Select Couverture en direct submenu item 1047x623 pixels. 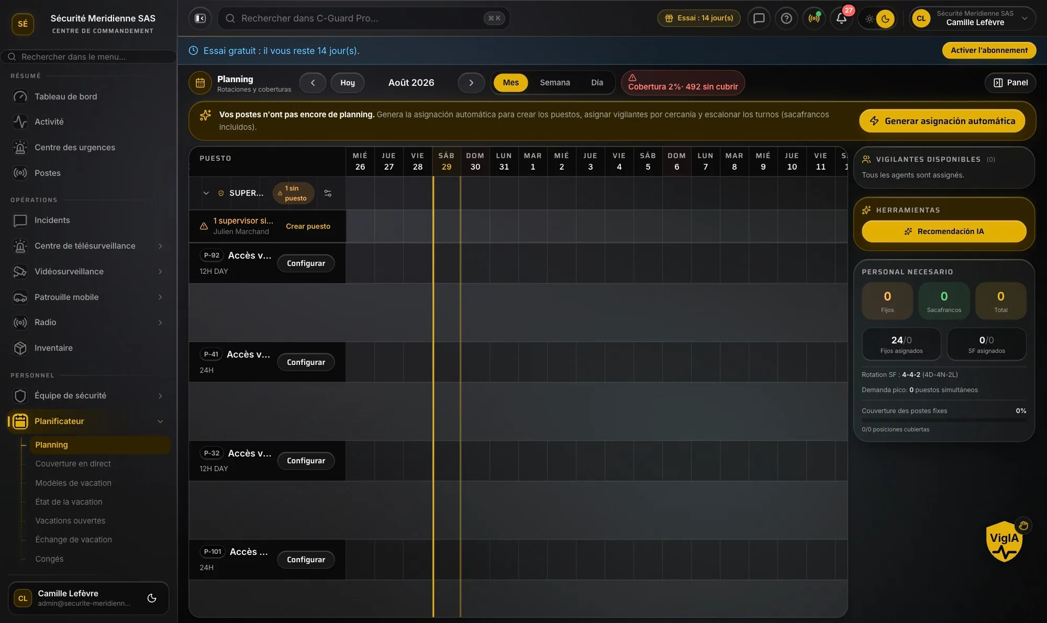73,463
